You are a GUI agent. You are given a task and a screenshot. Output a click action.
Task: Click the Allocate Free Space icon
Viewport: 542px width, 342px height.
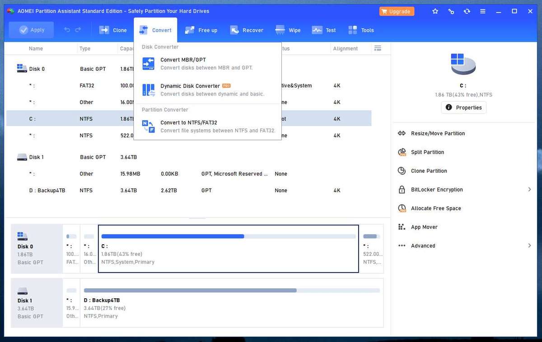click(402, 209)
